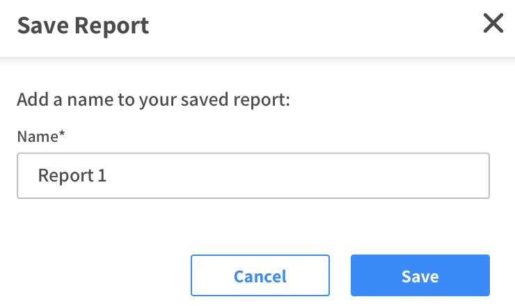Image resolution: width=515 pixels, height=306 pixels.
Task: Click the word "Save" in the dialog header
Action: (x=42, y=26)
